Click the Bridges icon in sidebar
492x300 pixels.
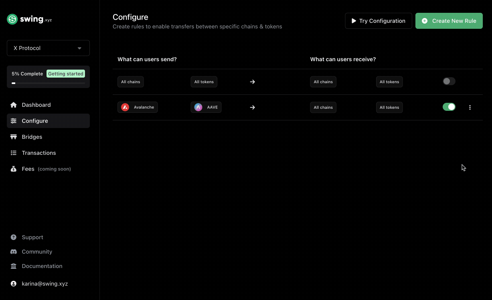coord(14,137)
